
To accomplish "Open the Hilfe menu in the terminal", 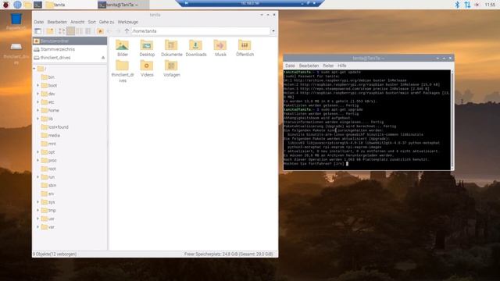I will click(342, 66).
